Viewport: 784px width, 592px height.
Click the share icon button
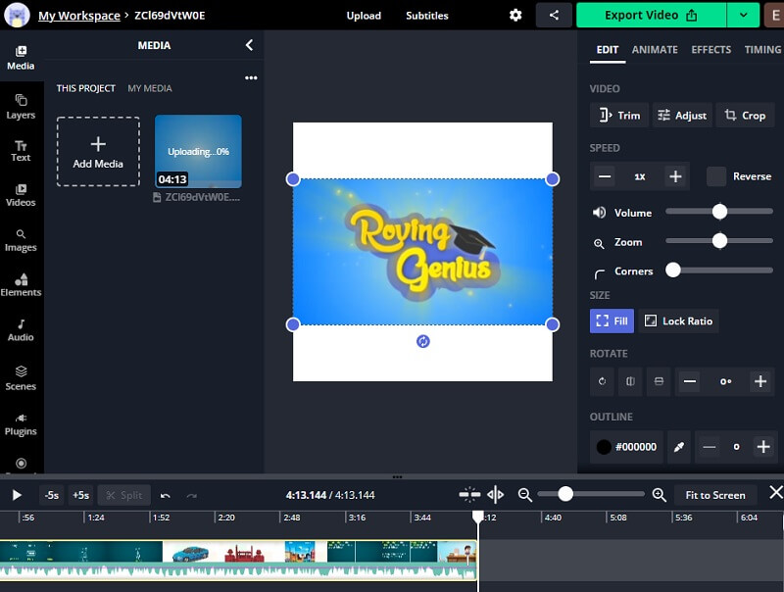click(555, 15)
